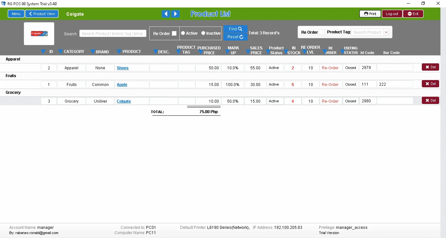Image resolution: width=446 pixels, height=238 pixels.
Task: Click the RG POS app icon in title bar
Action: (4, 4)
